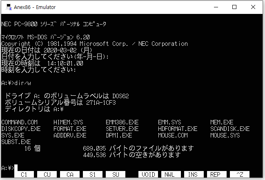Click FORMAT.EXE in the listing
265x180 pixels.
point(70,129)
